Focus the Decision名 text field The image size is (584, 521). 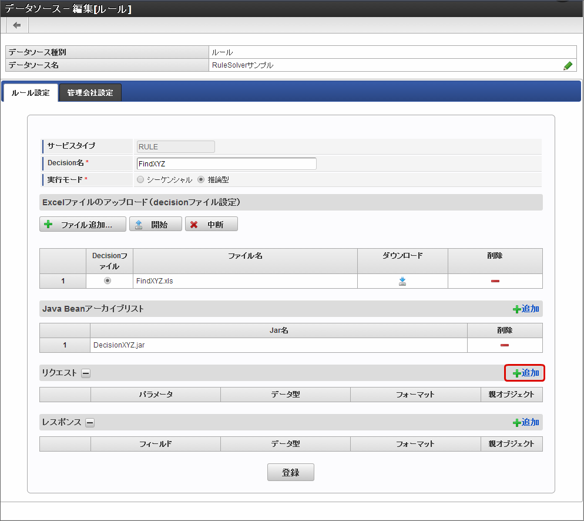click(226, 163)
